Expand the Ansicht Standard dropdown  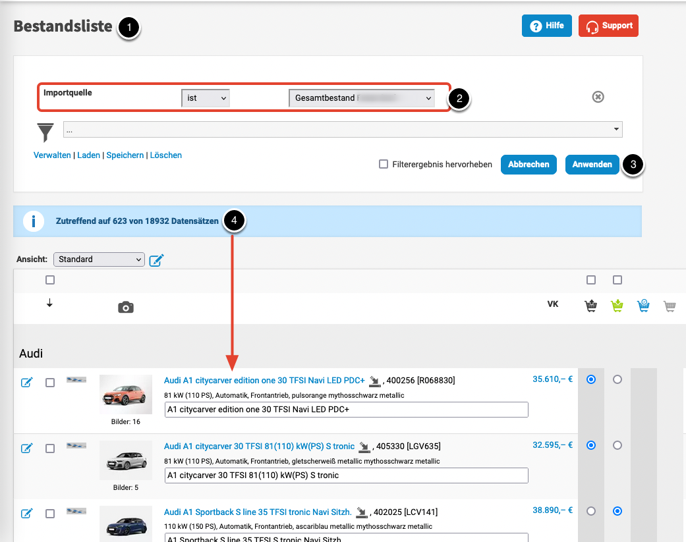click(99, 259)
